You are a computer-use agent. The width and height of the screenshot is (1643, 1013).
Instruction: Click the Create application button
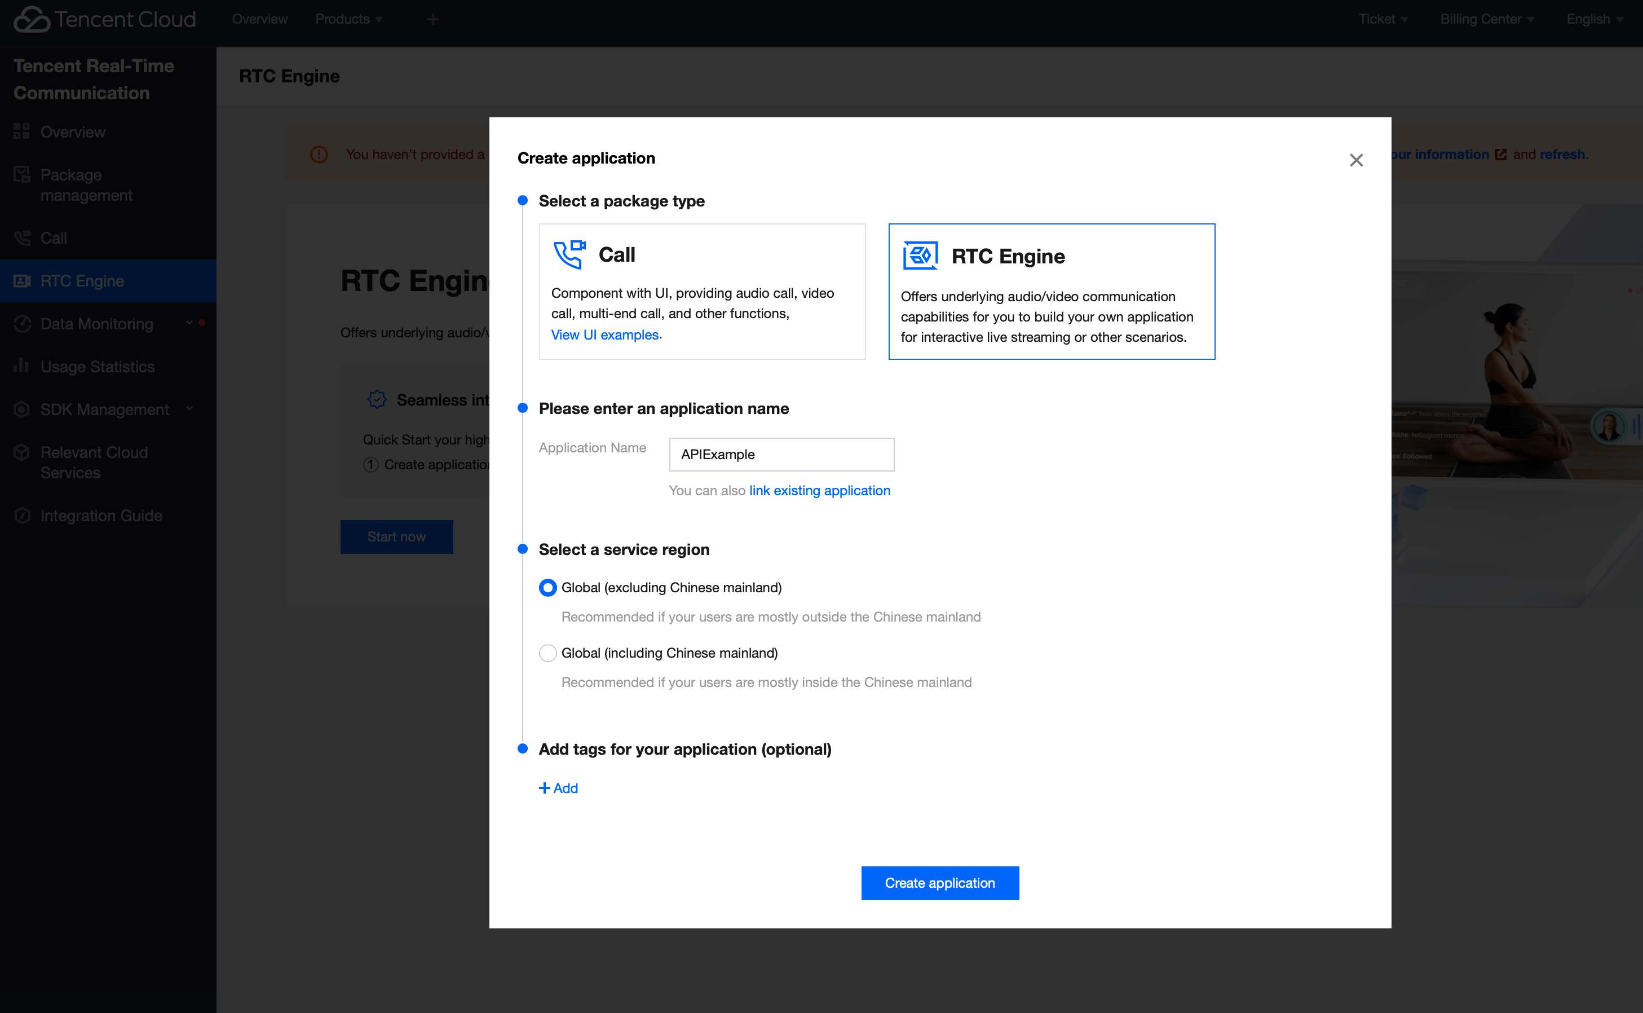[939, 883]
